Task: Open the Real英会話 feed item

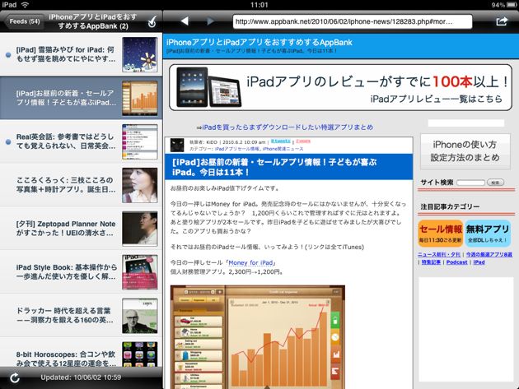Action: pyautogui.click(x=81, y=141)
